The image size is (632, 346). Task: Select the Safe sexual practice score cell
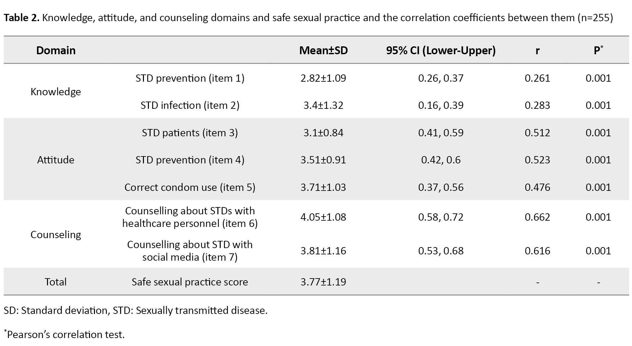[190, 282]
